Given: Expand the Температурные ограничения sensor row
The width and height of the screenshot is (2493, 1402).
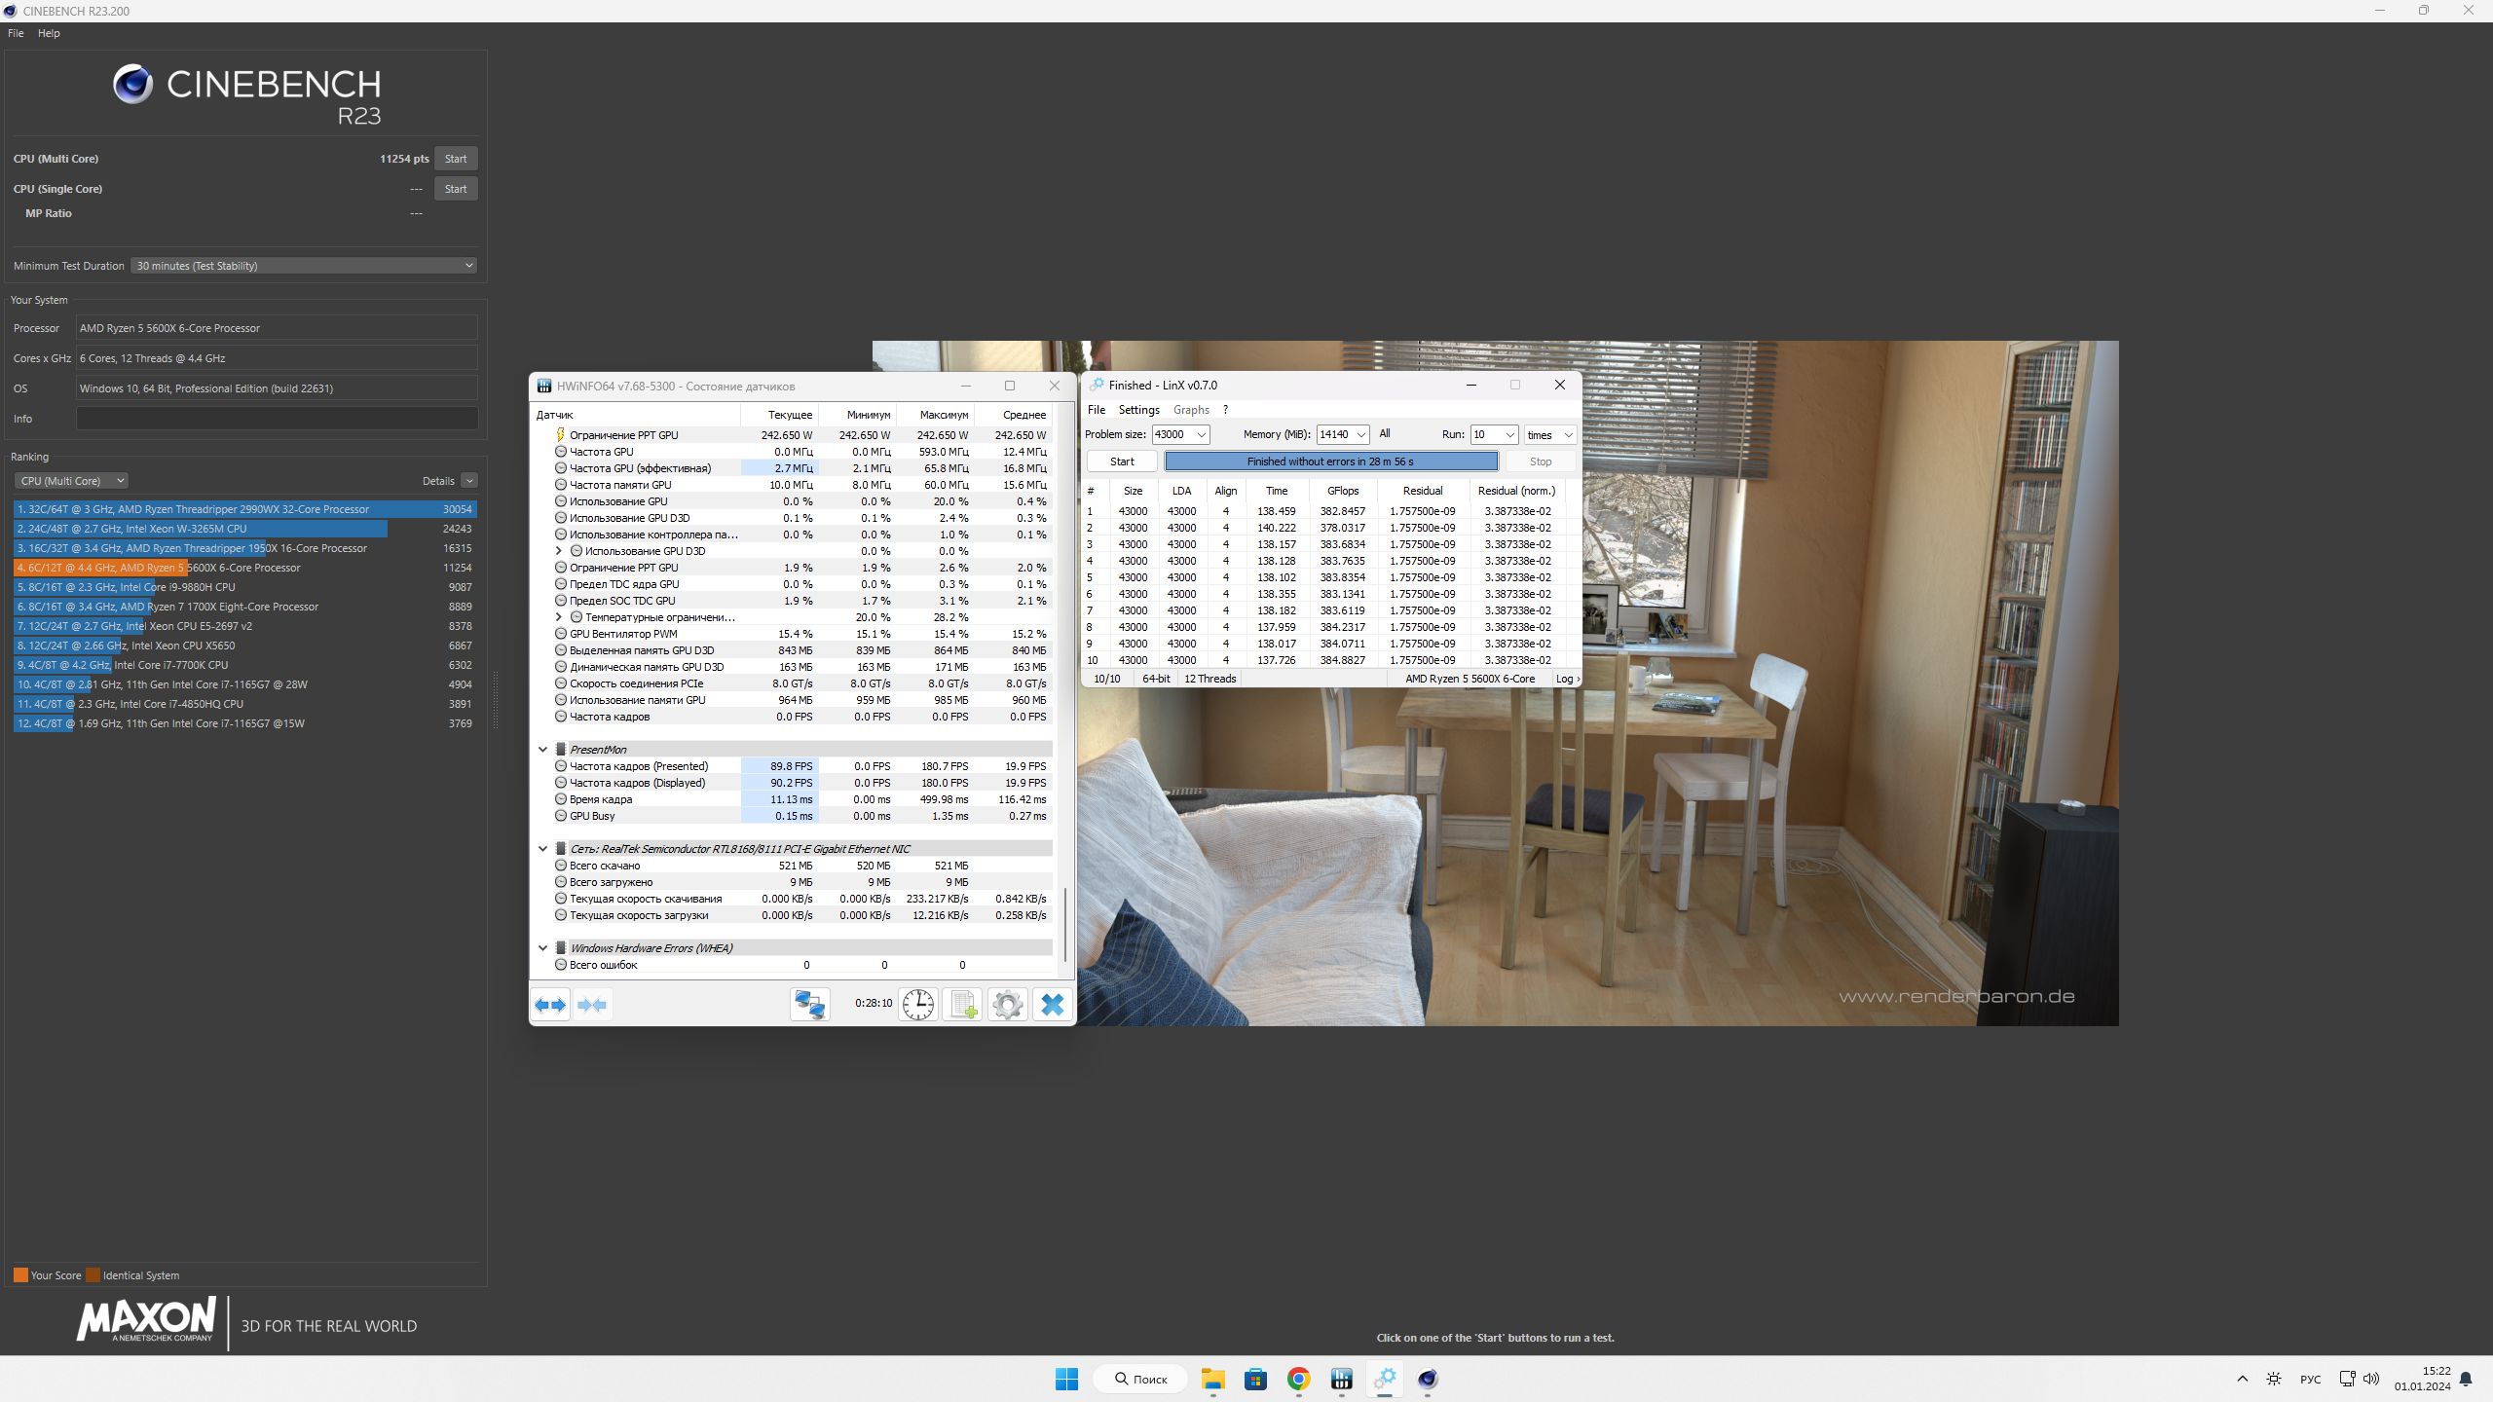Looking at the screenshot, I should (559, 617).
